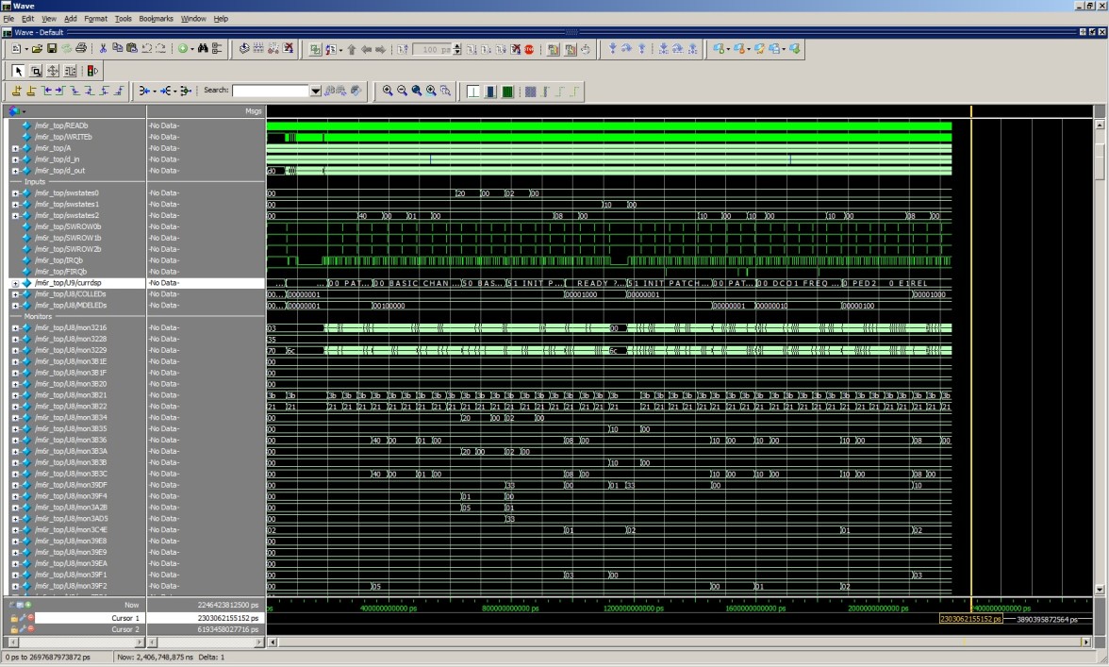Open the View menu

tap(49, 19)
